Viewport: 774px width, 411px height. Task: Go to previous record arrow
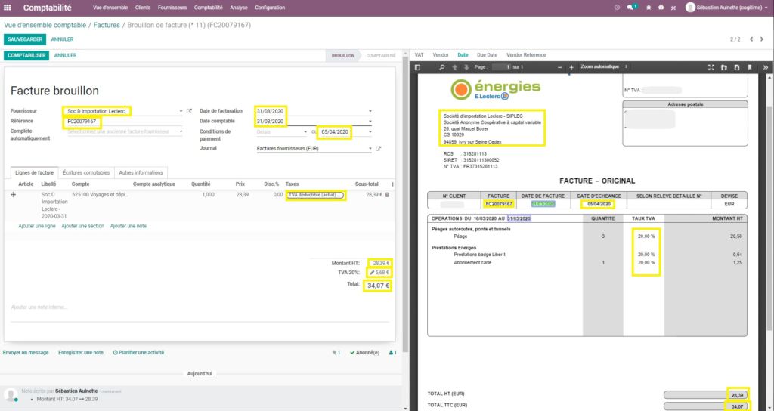coord(751,39)
